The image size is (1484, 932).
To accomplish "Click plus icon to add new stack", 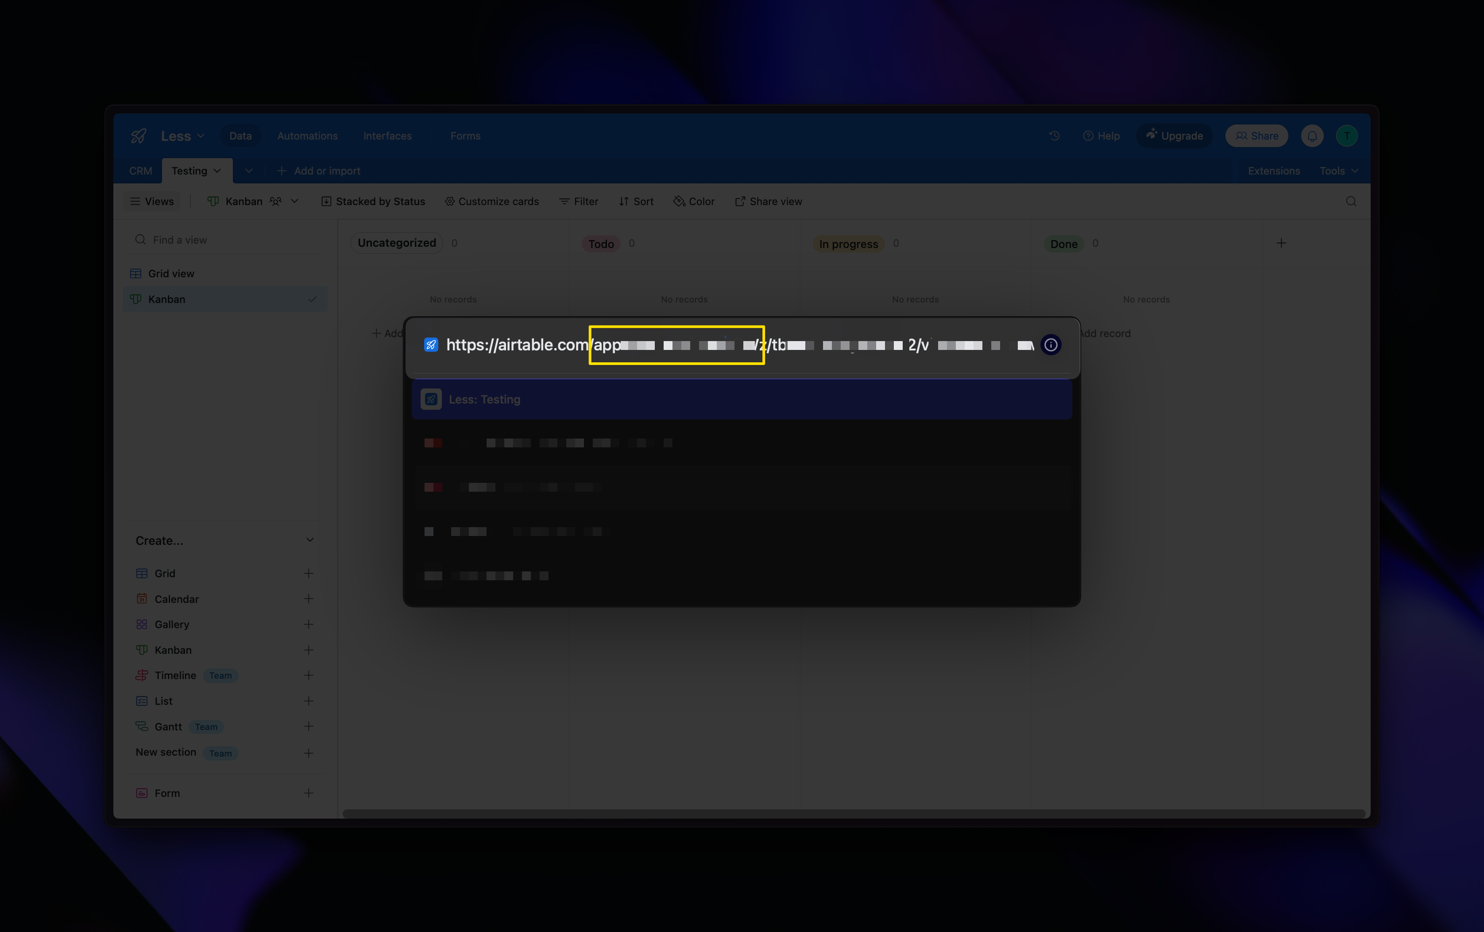I will click(1281, 243).
